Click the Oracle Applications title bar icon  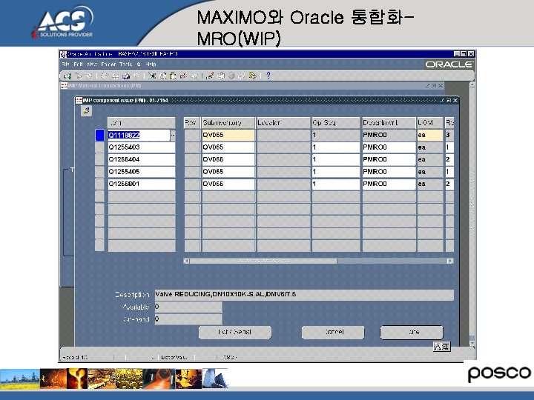pyautogui.click(x=63, y=54)
